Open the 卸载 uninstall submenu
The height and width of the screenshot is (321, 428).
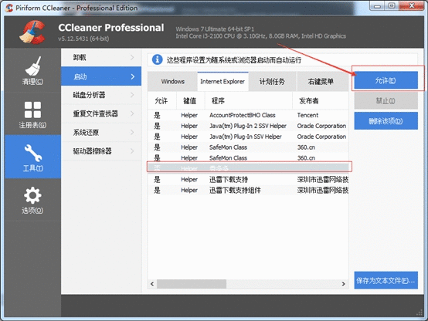pos(101,58)
